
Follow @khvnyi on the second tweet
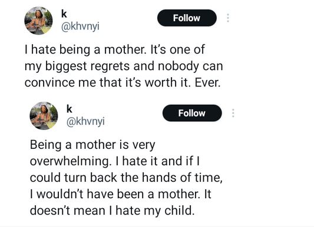tap(192, 113)
